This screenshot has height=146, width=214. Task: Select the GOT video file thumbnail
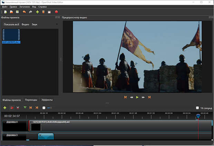coord(11,34)
